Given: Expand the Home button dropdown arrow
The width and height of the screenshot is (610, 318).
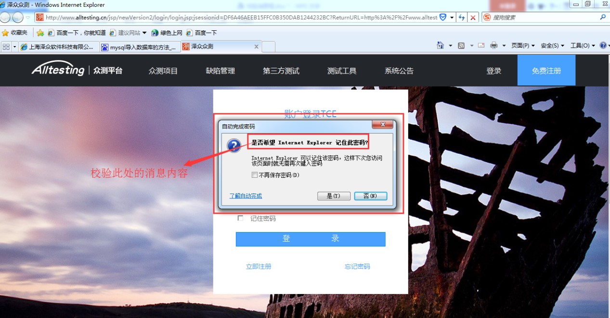Looking at the screenshot, I should pos(451,46).
